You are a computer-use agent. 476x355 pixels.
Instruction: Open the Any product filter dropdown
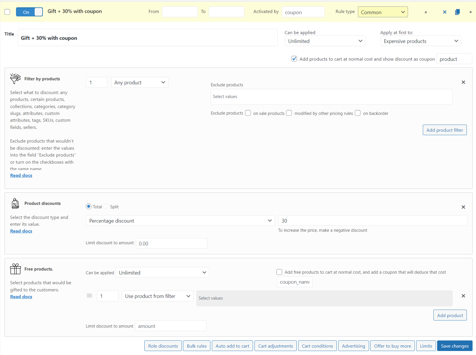point(140,82)
